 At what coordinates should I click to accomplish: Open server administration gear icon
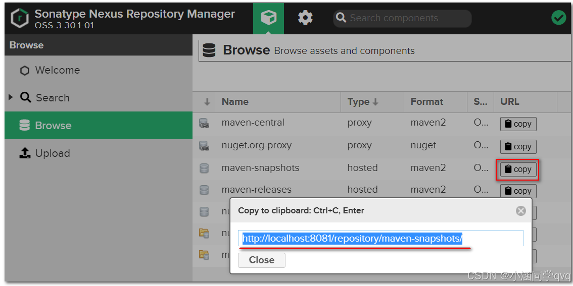305,18
